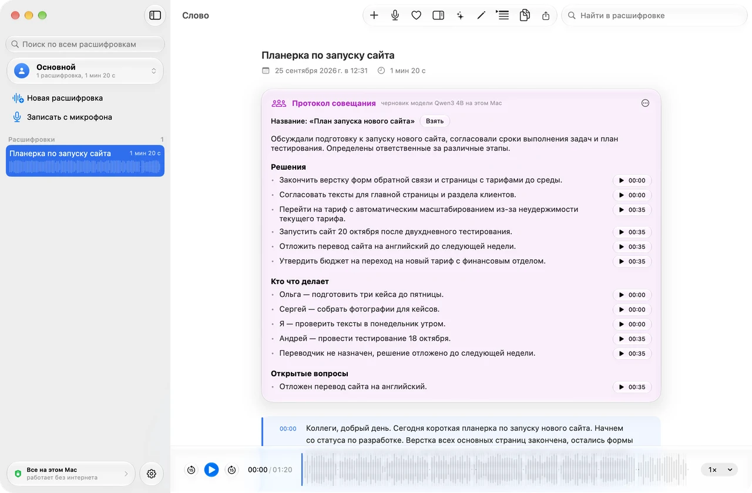Play timestamp for Перейти на тариф decision
Viewport: 752px width, 493px height.
click(632, 210)
